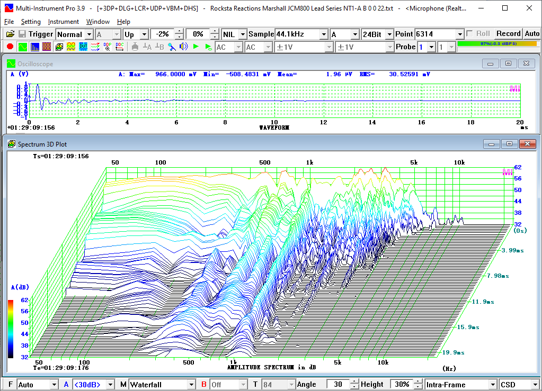Open the NIL dropdown
This screenshot has width=542, height=391.
point(243,34)
